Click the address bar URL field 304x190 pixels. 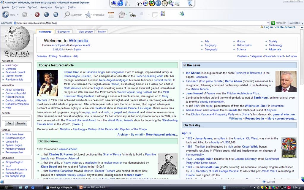[142, 23]
